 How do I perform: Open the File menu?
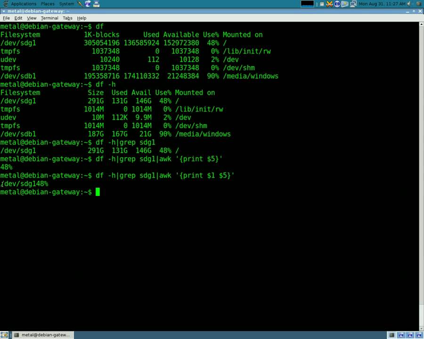coord(6,18)
